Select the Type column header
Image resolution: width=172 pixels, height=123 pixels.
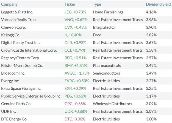pyautogui.click(x=97, y=4)
